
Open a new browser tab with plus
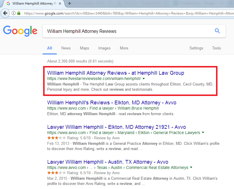pos(70,3)
